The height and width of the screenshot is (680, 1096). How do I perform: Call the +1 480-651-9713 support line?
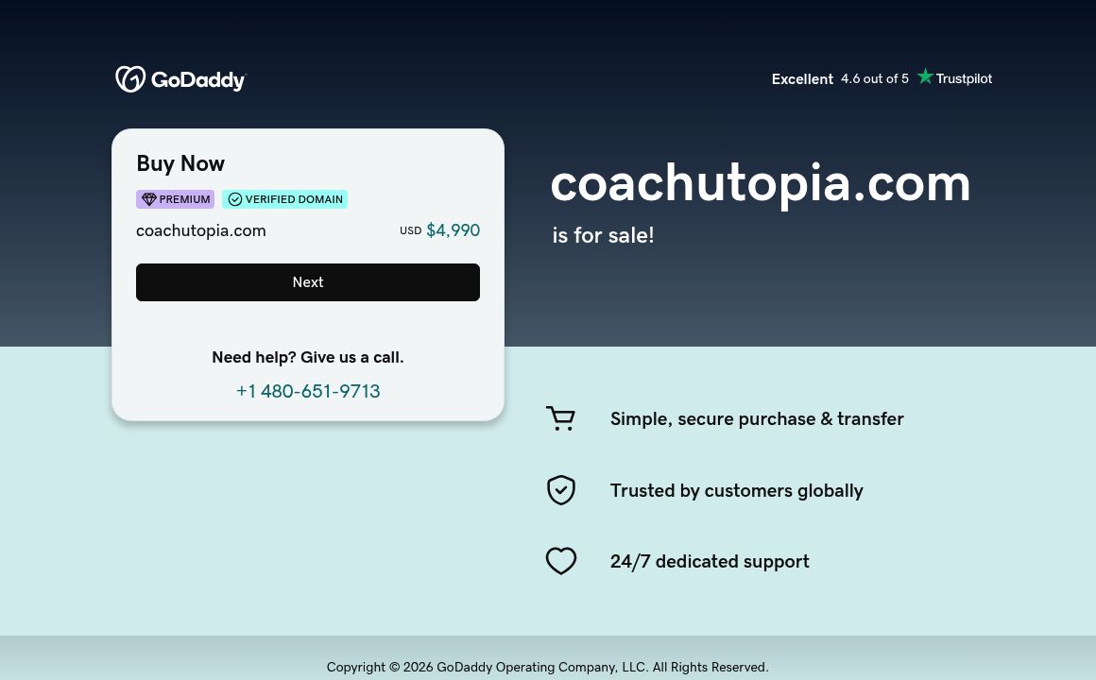coord(308,391)
